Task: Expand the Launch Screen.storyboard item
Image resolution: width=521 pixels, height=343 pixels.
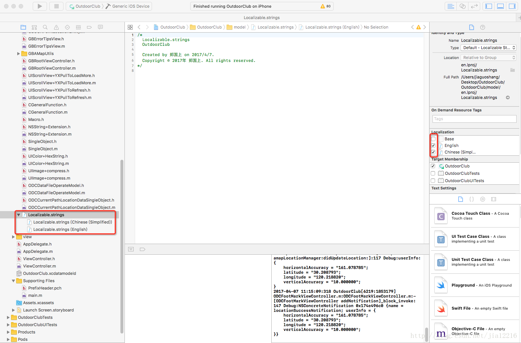Action: point(13,310)
